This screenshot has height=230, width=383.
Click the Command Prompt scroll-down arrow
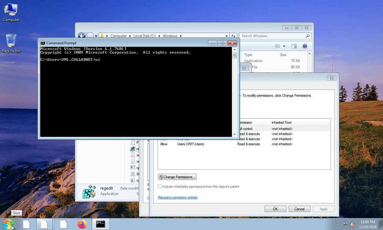point(234,134)
